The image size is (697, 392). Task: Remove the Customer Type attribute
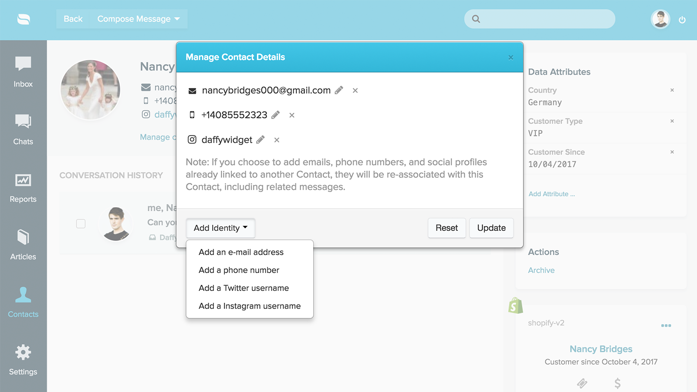(x=672, y=121)
